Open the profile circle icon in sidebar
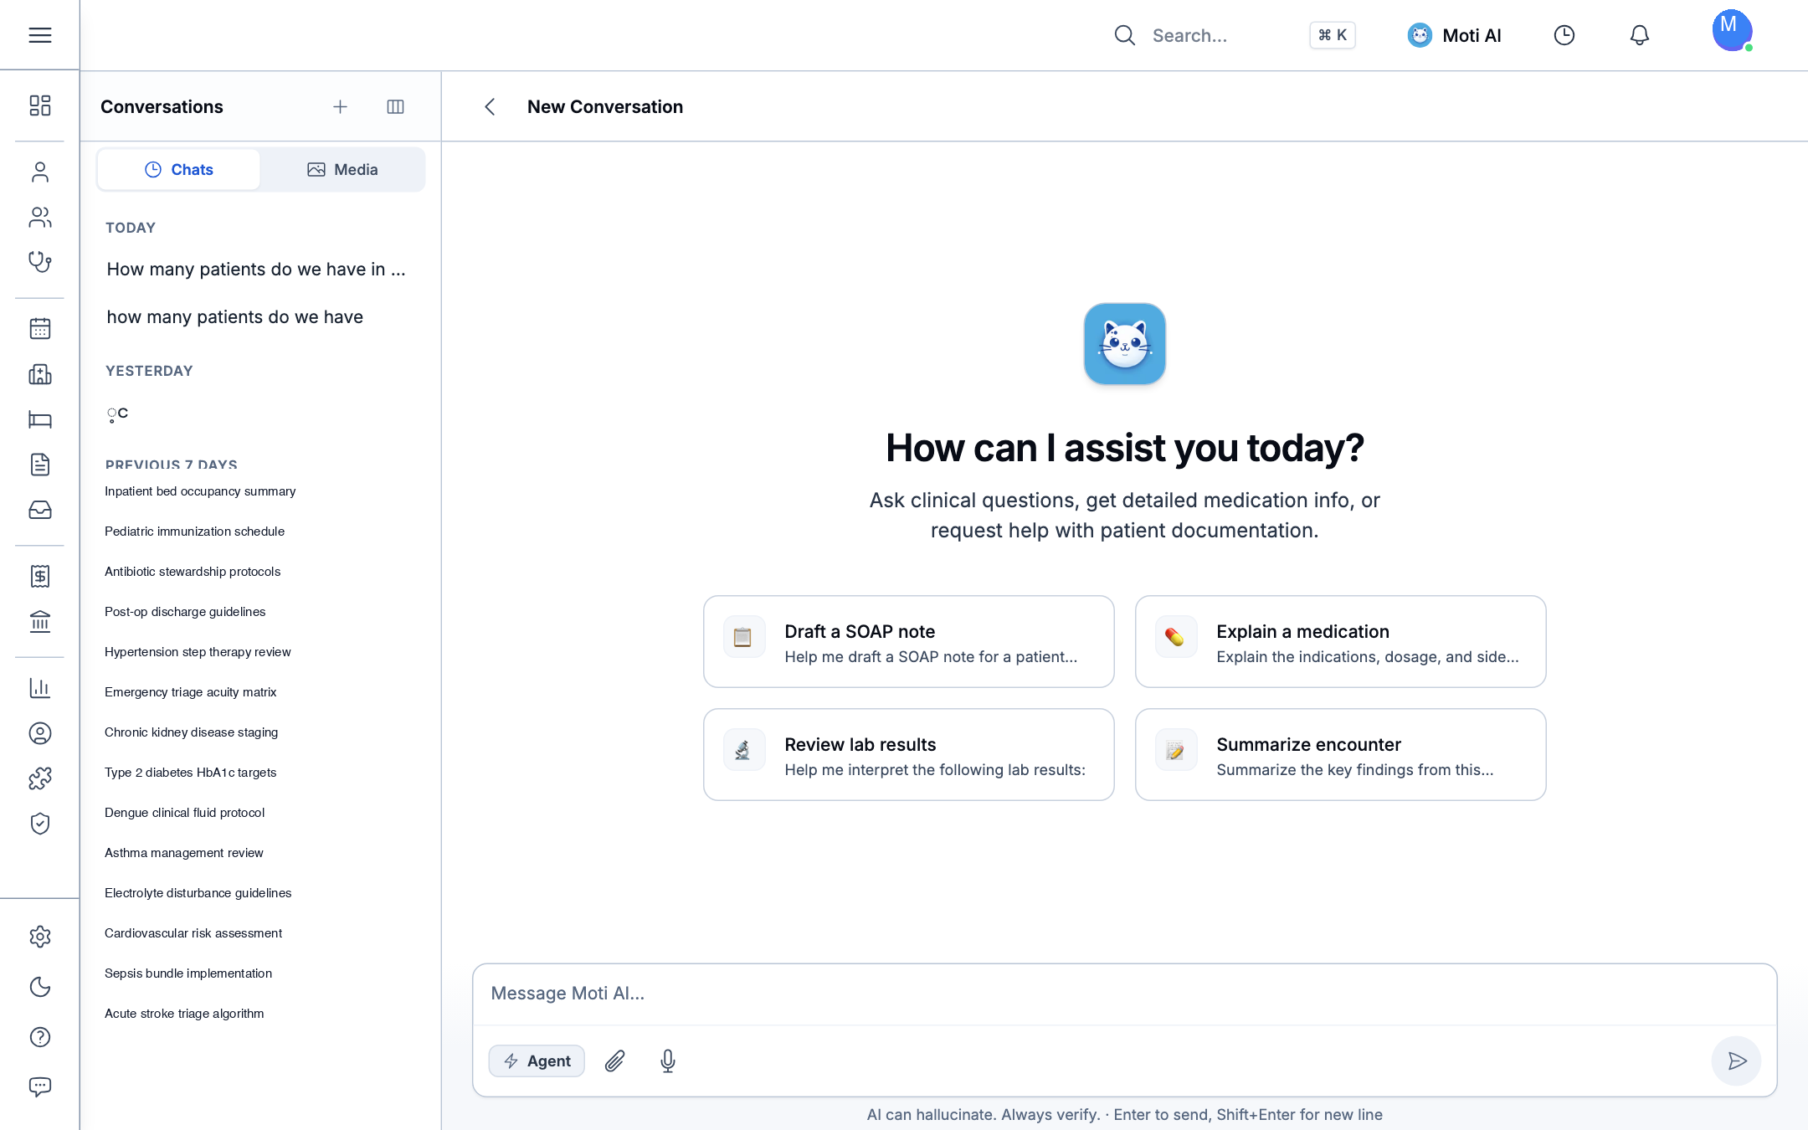This screenshot has height=1130, width=1808. pos(39,733)
